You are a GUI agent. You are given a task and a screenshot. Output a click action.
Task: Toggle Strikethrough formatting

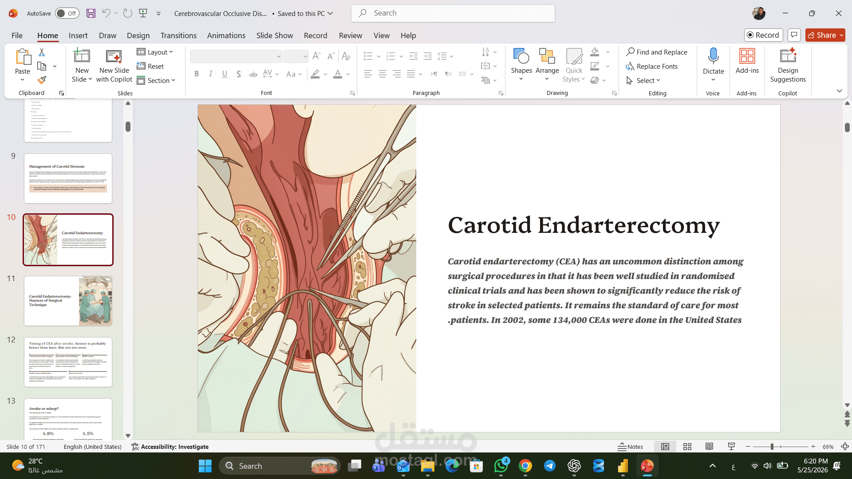(253, 74)
